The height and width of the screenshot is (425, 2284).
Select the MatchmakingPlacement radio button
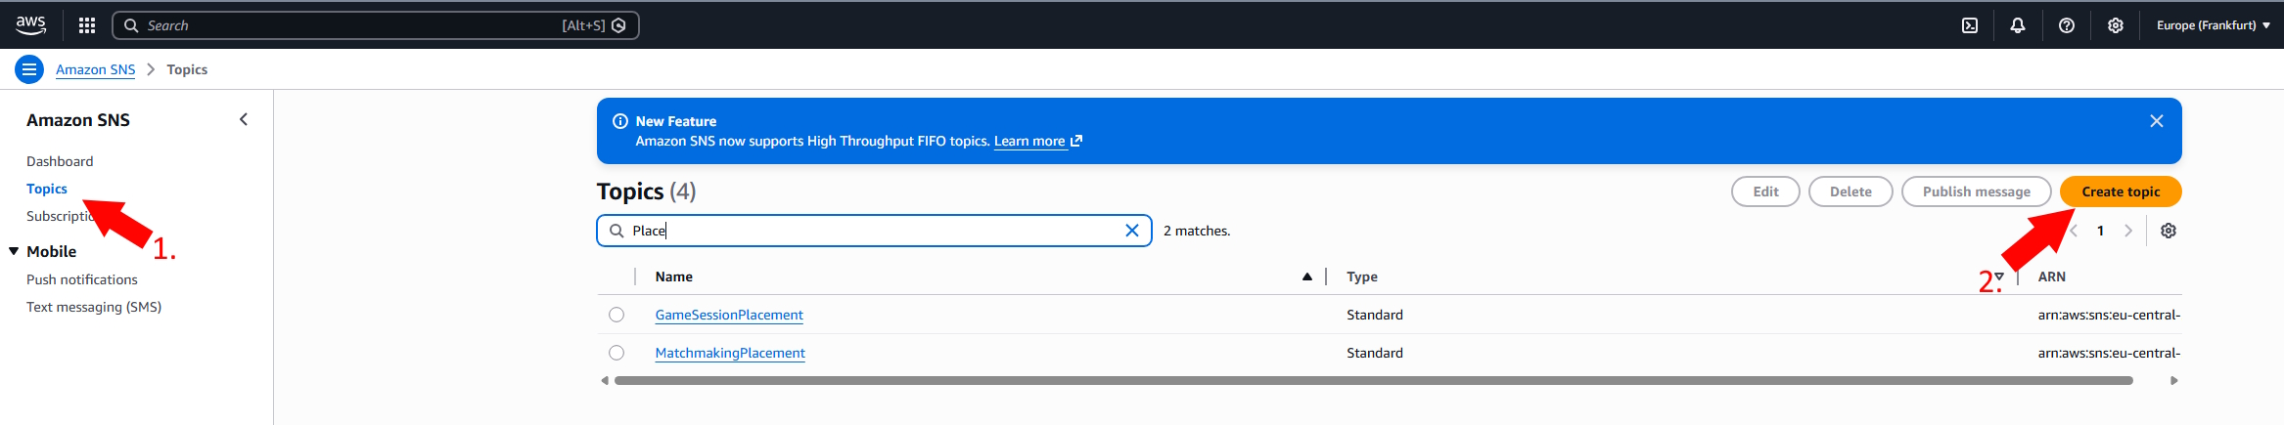pyautogui.click(x=617, y=353)
